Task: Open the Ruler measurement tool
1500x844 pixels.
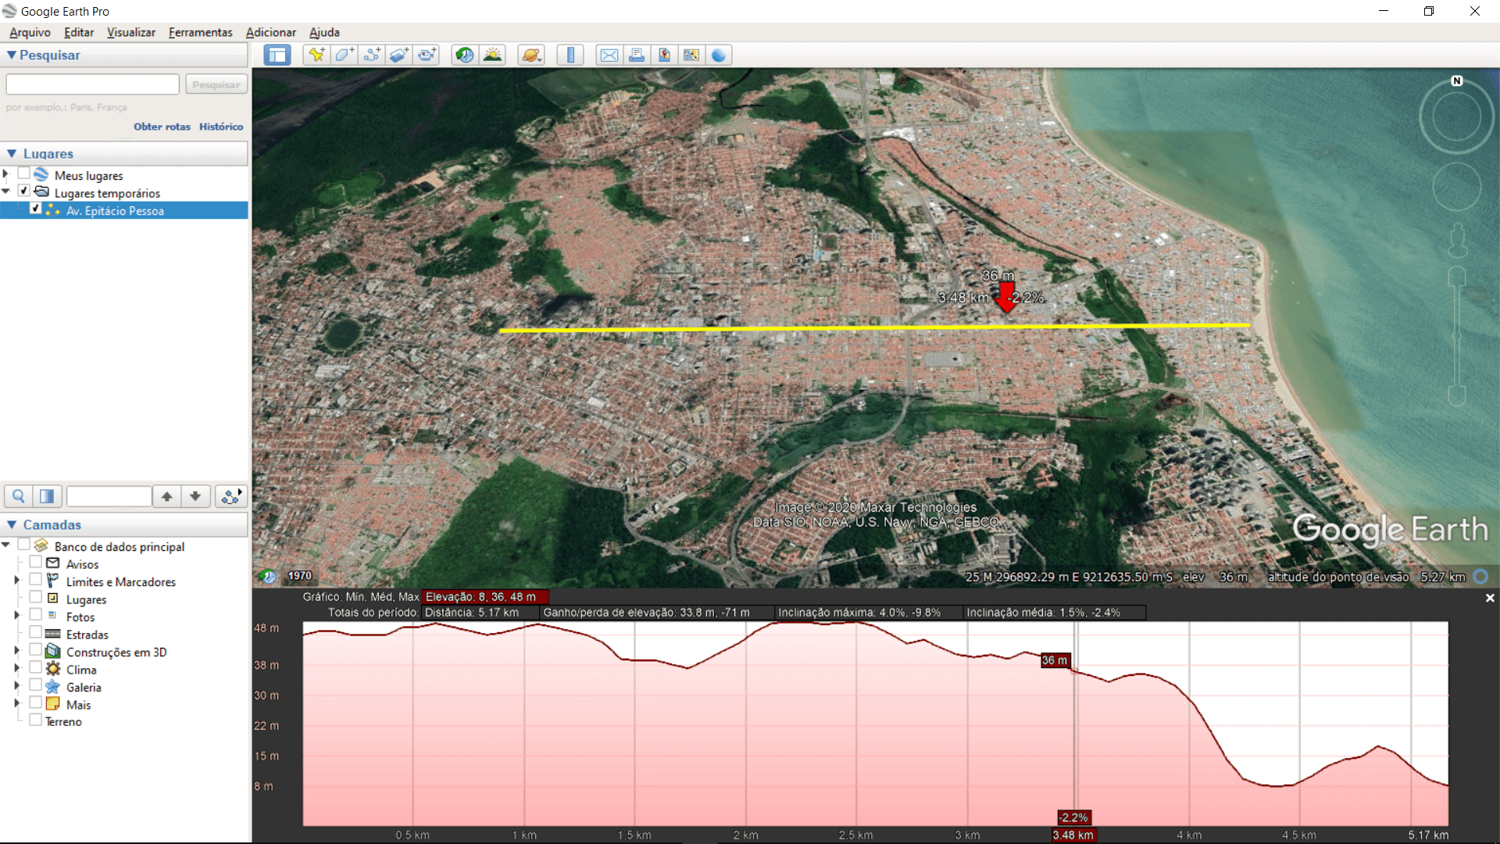Action: click(570, 55)
